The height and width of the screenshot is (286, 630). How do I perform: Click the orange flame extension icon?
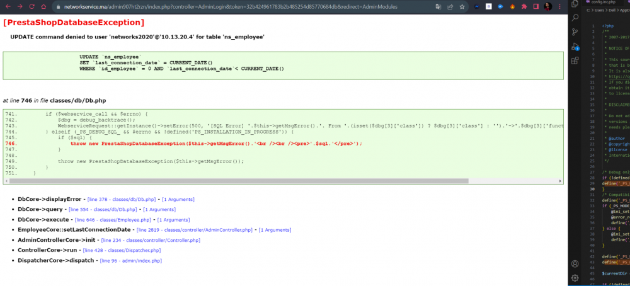click(x=512, y=7)
